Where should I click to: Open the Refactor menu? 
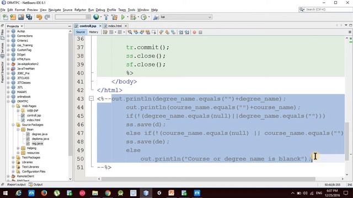tap(80, 10)
